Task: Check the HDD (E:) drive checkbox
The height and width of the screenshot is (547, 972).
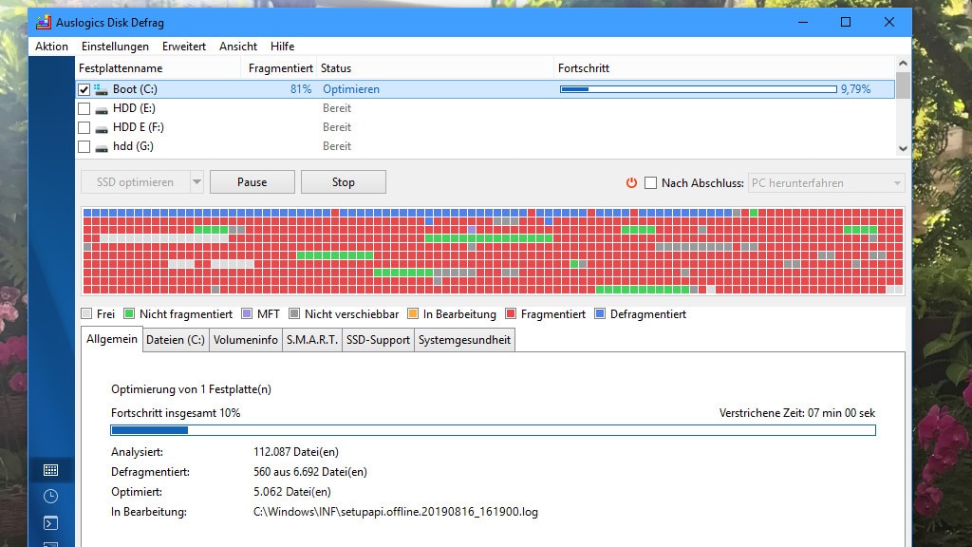Action: click(84, 108)
